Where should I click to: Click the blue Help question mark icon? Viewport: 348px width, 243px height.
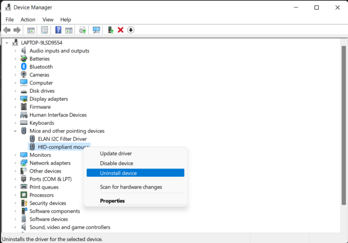pos(58,30)
